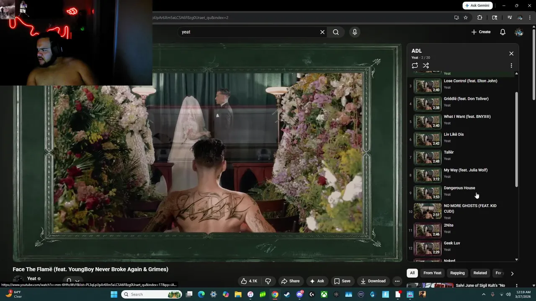
Task: Clear the search box with the X icon
Action: [x=322, y=32]
